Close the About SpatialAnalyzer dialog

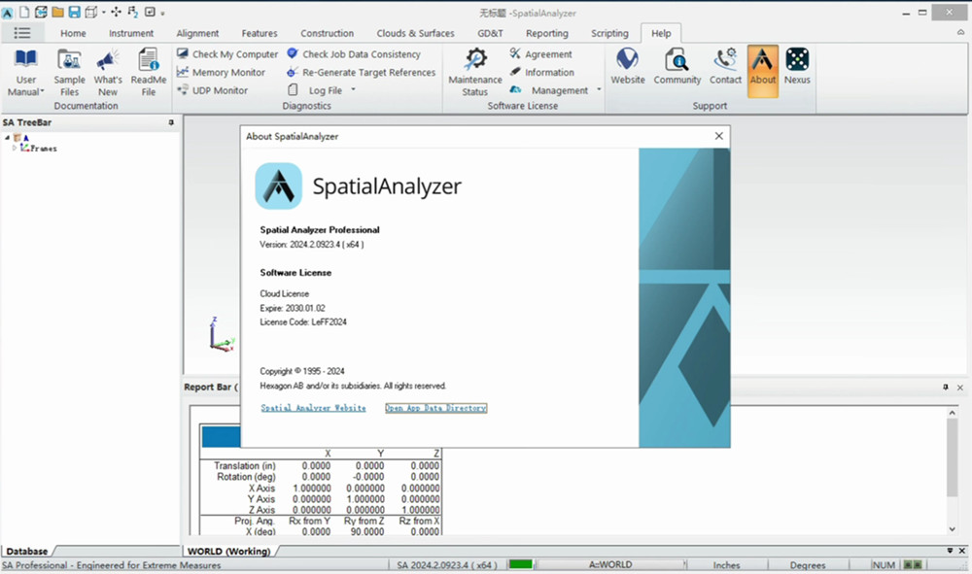[718, 136]
